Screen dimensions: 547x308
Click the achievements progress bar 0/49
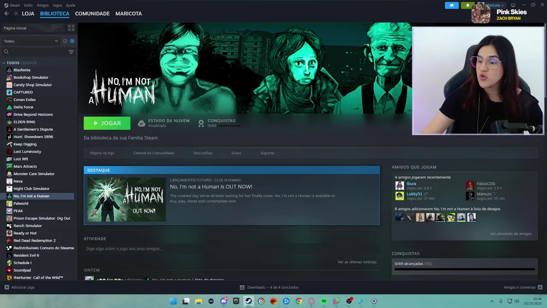[x=465, y=269]
